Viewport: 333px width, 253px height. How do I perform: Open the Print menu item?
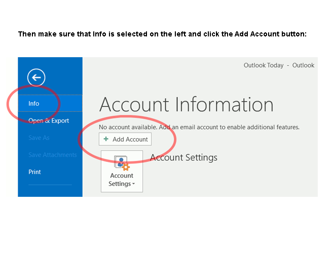coord(34,172)
